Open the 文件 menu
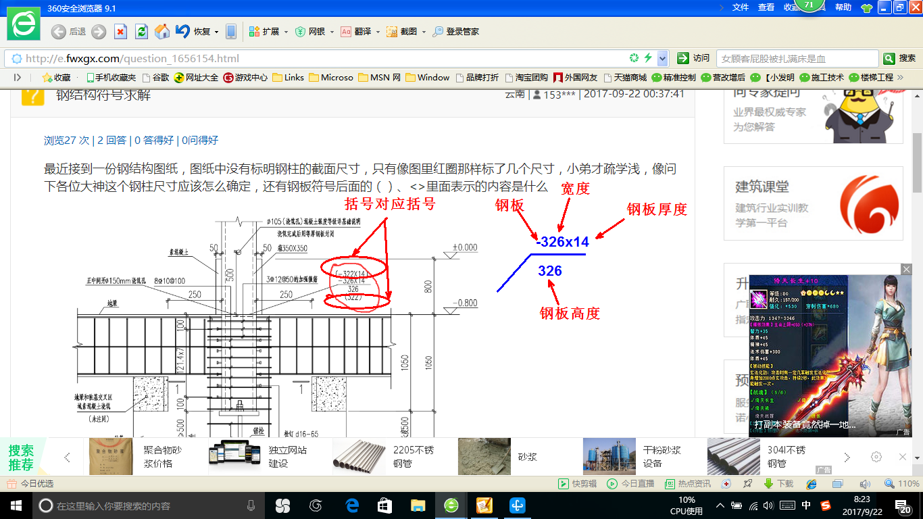This screenshot has height=519, width=923. [x=741, y=7]
